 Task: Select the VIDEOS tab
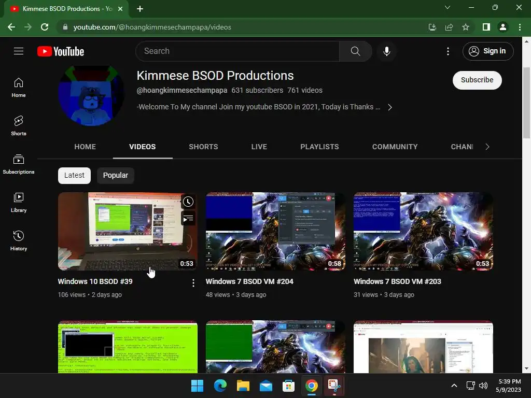[143, 147]
